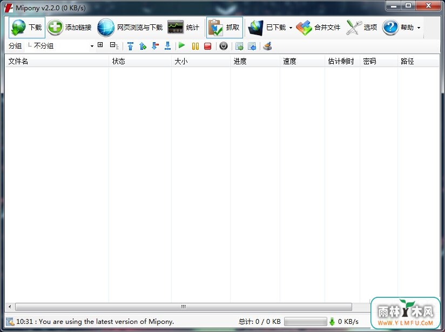Image resolution: width=445 pixels, height=332 pixels.
Task: Minimize the Mipony window
Action: (x=393, y=5)
